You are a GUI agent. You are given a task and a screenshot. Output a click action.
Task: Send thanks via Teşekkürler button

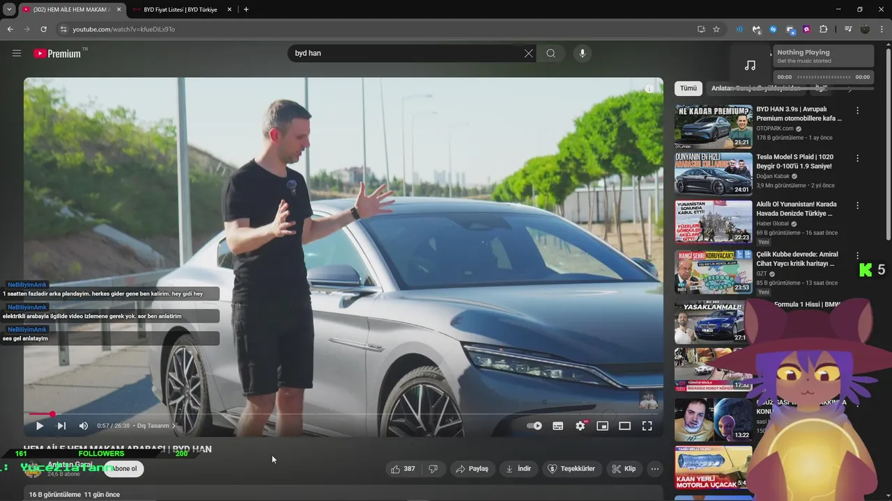tap(572, 469)
